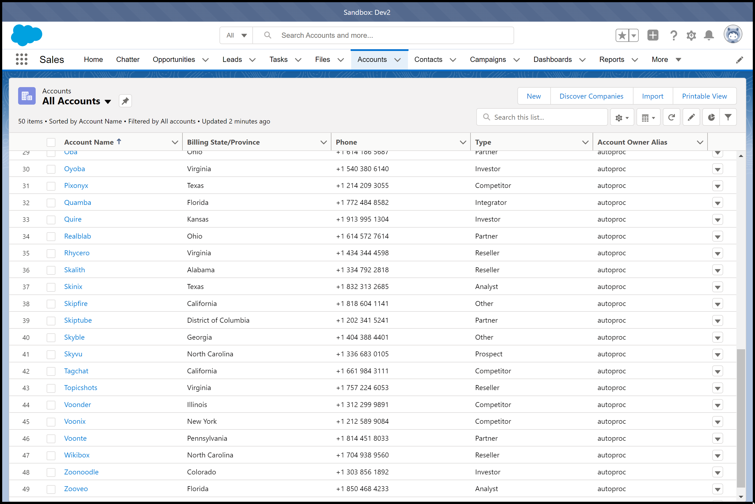Select the Rhycero row checkbox
755x504 pixels.
click(x=51, y=253)
